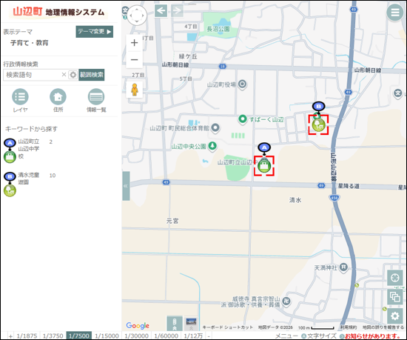Open search settings gear beside search field

(73, 75)
